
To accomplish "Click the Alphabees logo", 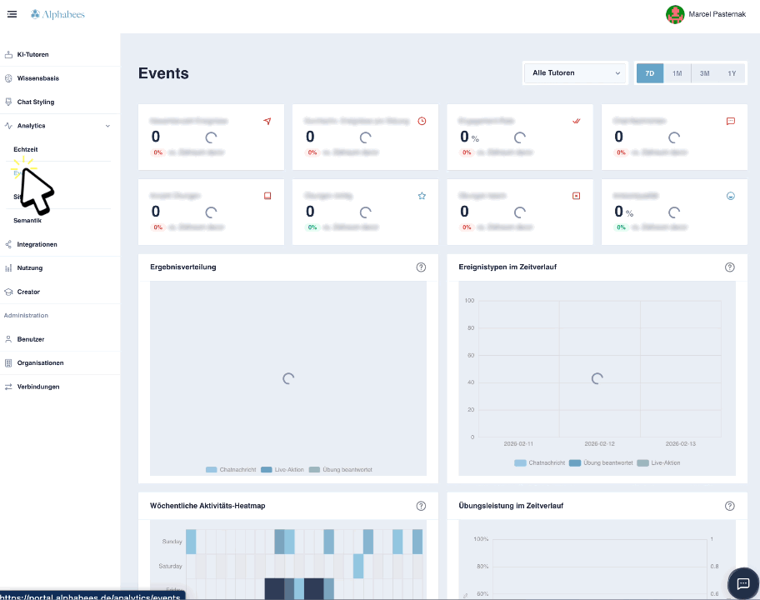I will [57, 14].
